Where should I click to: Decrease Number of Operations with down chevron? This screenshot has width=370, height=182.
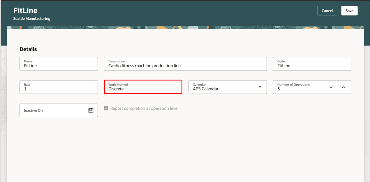pos(331,87)
